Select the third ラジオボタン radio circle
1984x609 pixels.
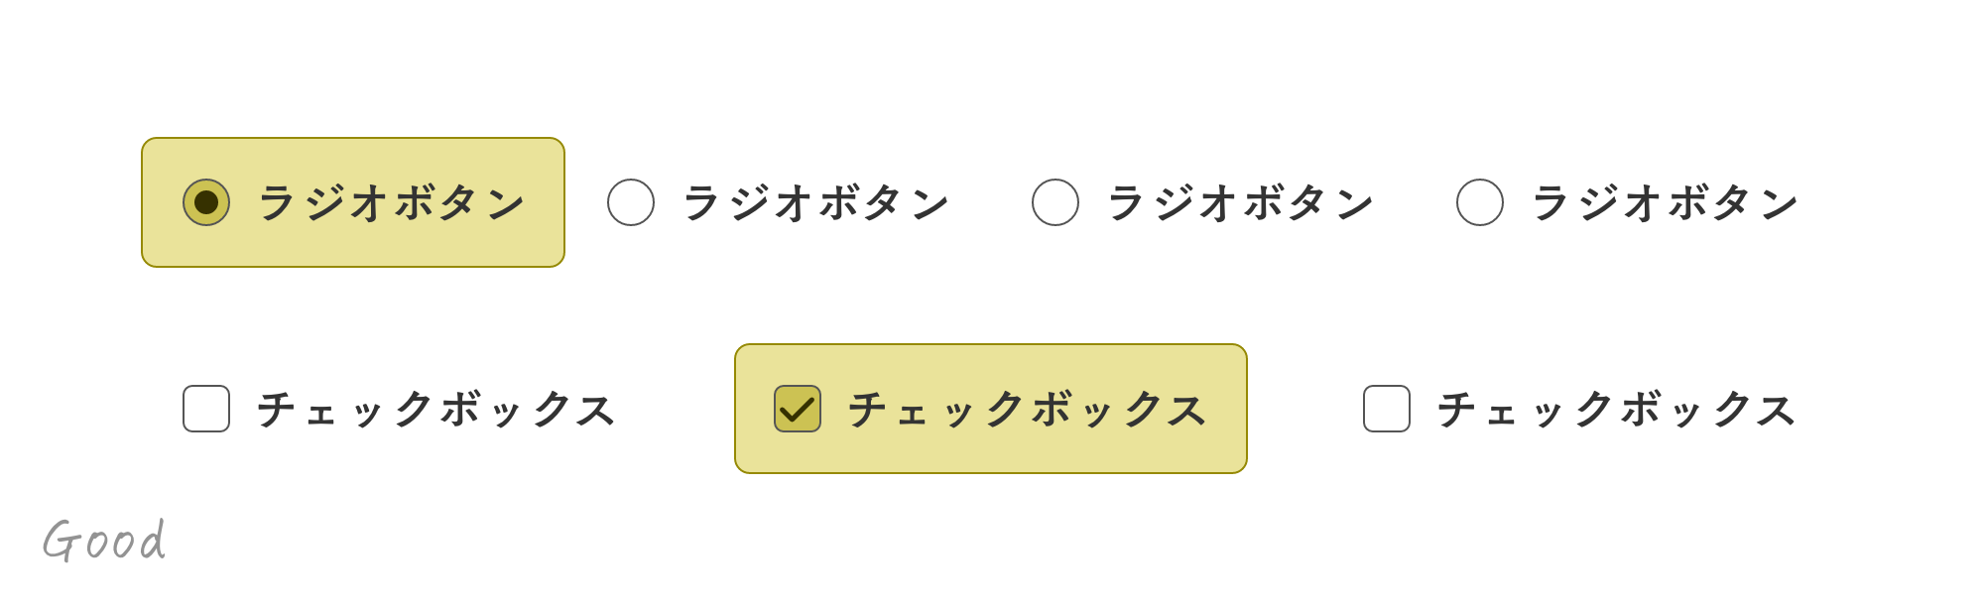coord(1055,202)
